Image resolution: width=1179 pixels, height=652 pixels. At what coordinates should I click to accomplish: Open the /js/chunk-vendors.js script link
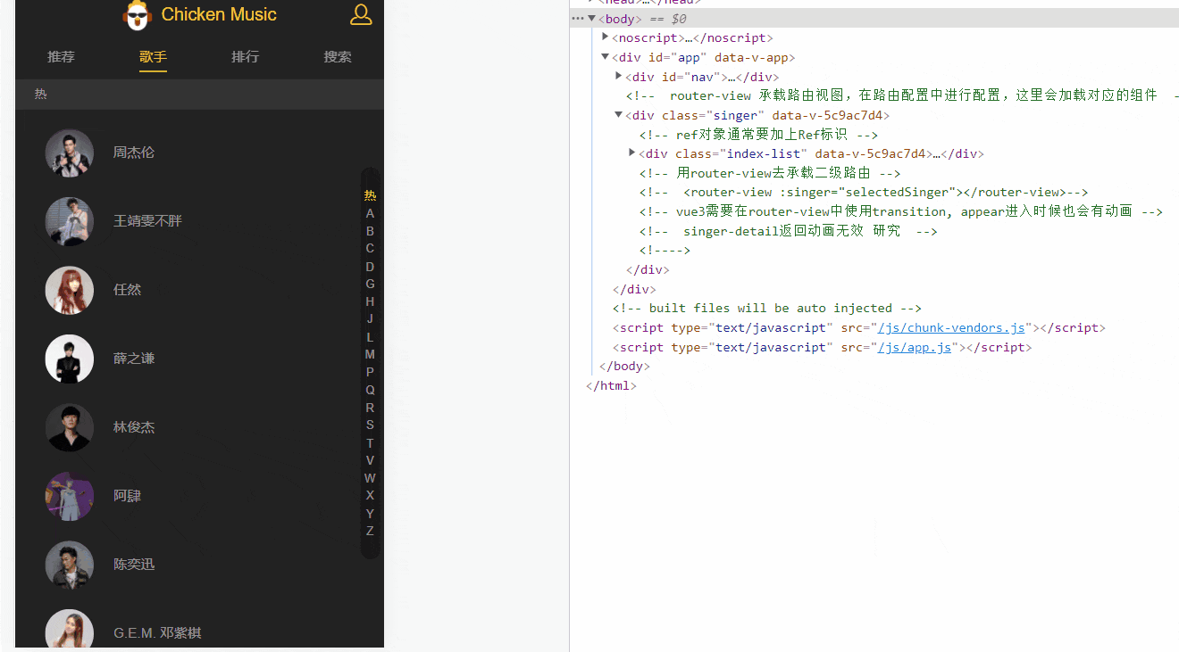click(951, 327)
